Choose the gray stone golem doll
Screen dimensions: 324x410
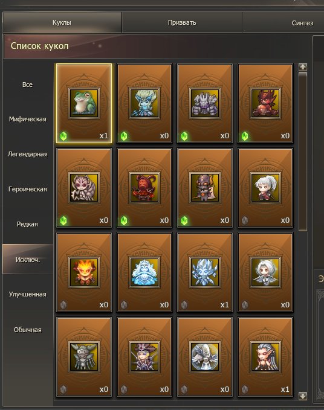[x=205, y=103]
